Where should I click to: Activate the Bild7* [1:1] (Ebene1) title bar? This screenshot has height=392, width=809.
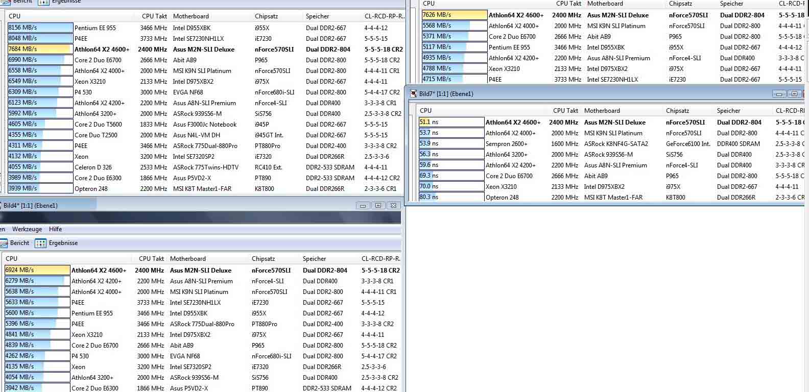pyautogui.click(x=606, y=94)
